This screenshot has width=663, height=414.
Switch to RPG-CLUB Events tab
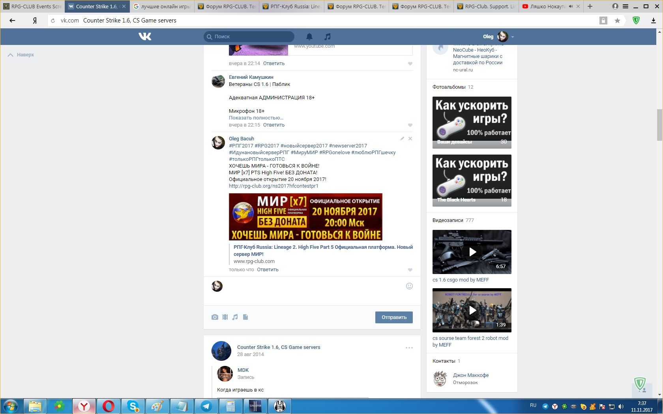click(x=32, y=6)
